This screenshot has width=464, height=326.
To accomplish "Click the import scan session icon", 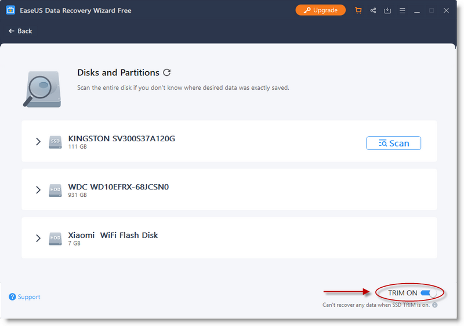I will pos(387,10).
